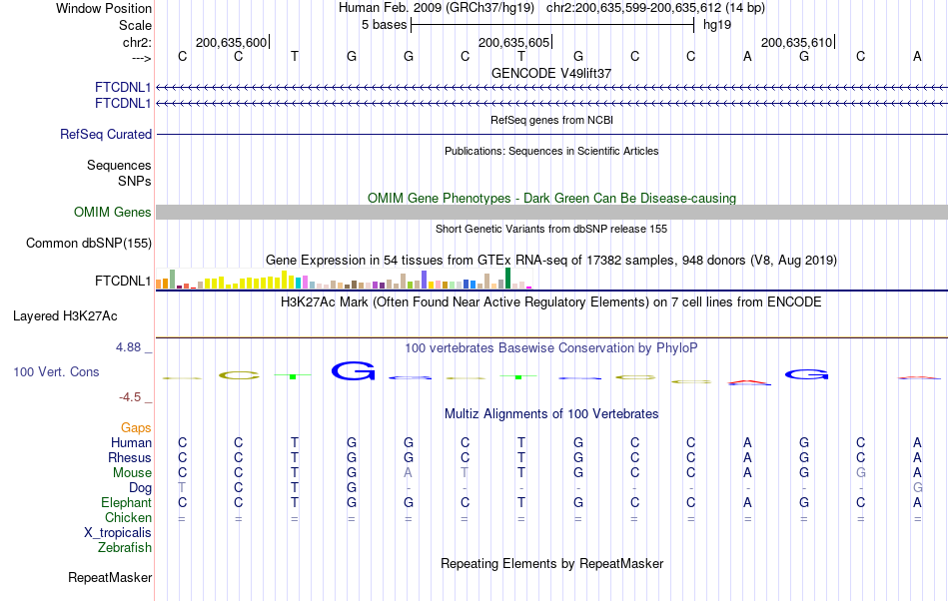Click the ---> sequence direction label
The height and width of the screenshot is (601, 949).
click(x=141, y=58)
